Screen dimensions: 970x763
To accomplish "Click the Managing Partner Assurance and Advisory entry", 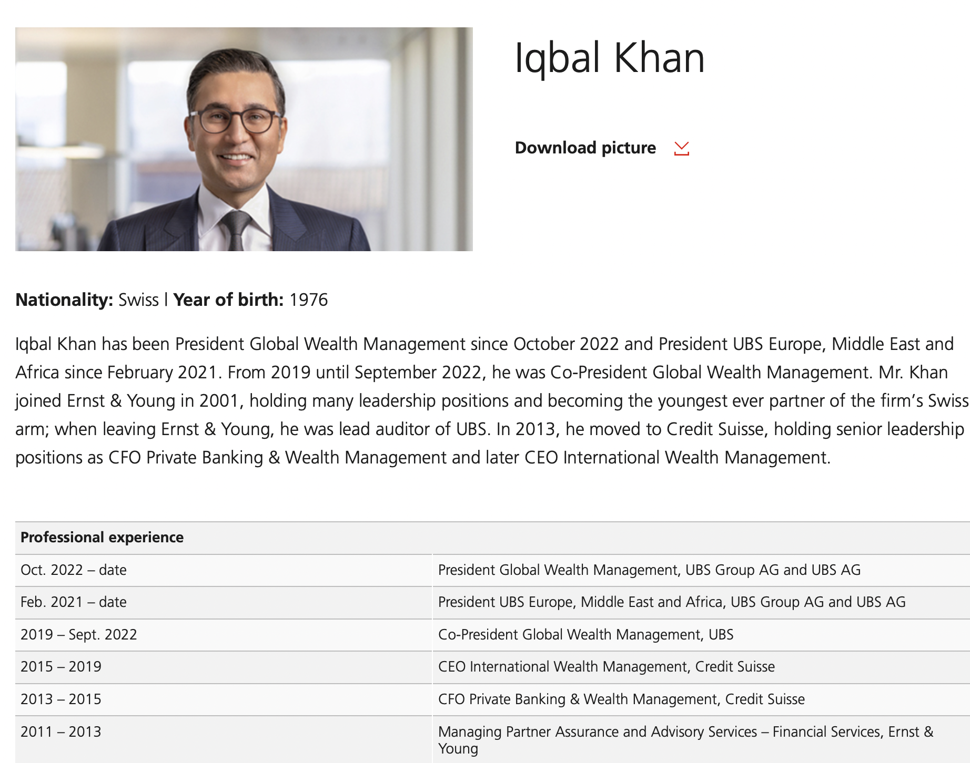I will pyautogui.click(x=685, y=732).
